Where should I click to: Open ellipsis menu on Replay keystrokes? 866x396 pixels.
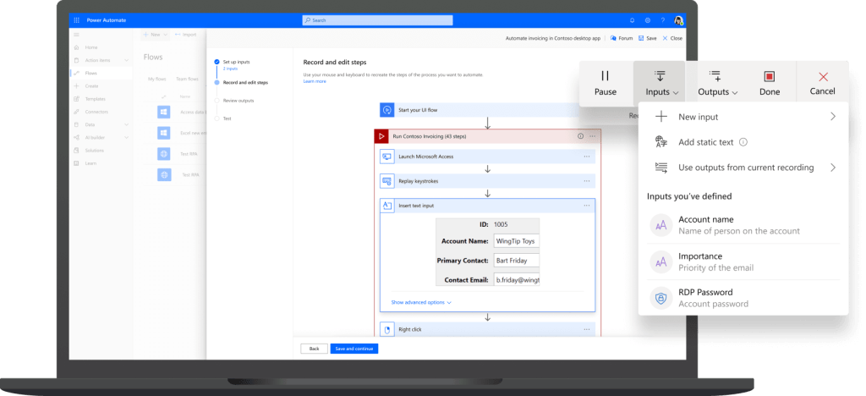pos(587,181)
